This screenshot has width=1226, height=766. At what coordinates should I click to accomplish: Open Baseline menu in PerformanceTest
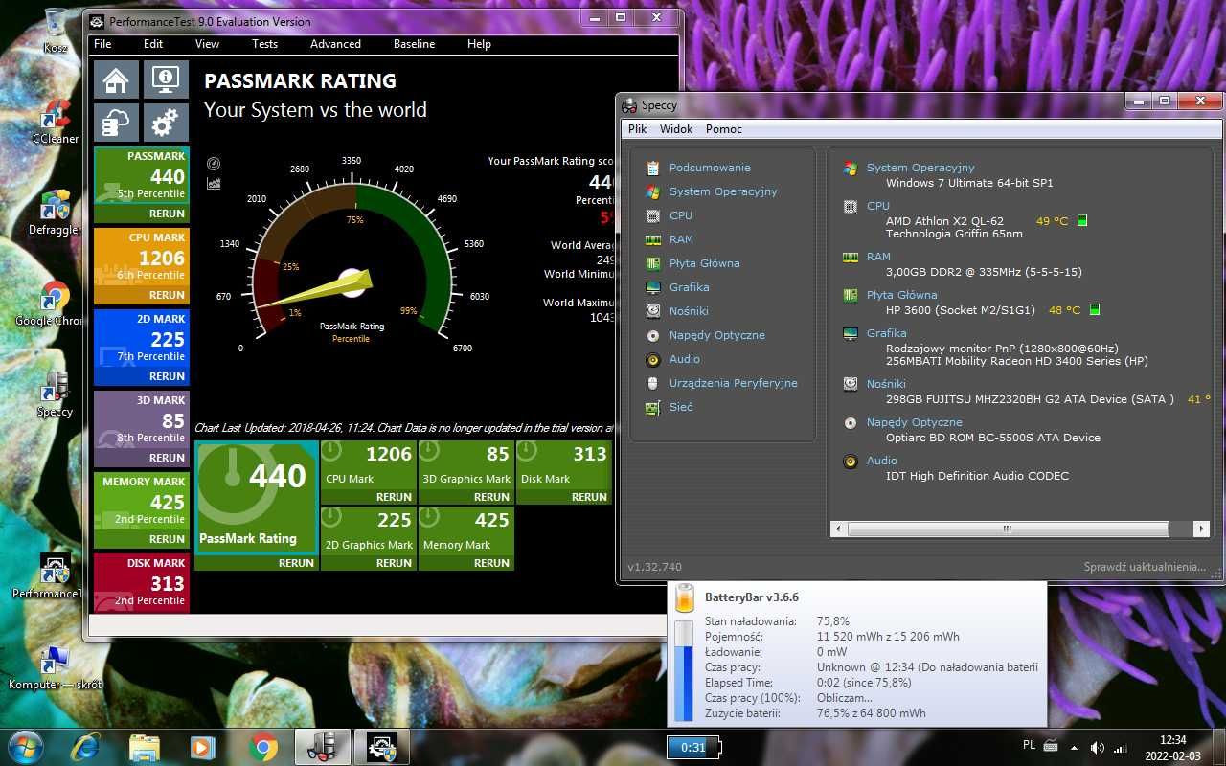(414, 44)
